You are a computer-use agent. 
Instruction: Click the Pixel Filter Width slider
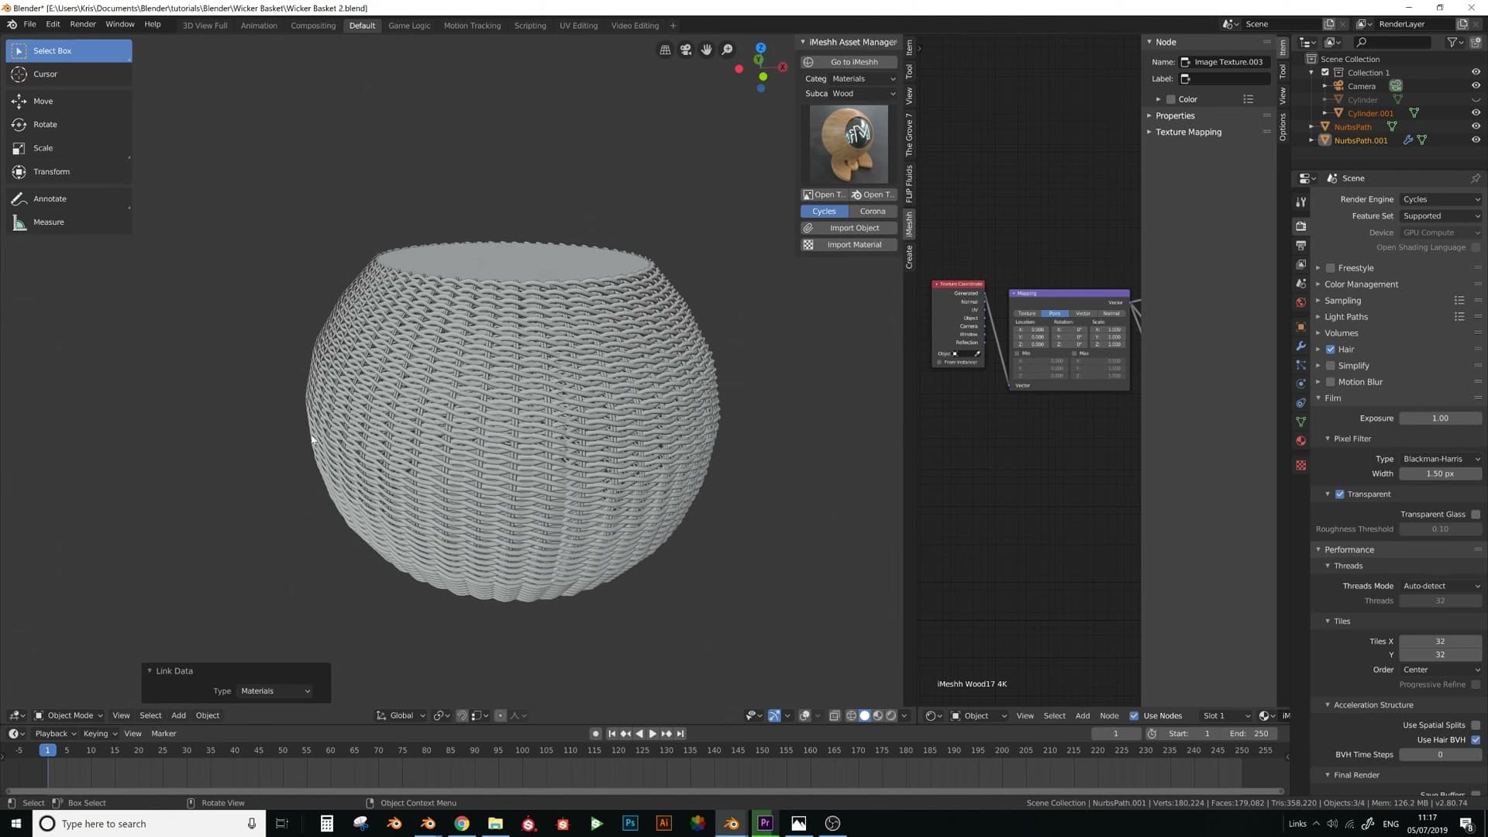pyautogui.click(x=1440, y=474)
